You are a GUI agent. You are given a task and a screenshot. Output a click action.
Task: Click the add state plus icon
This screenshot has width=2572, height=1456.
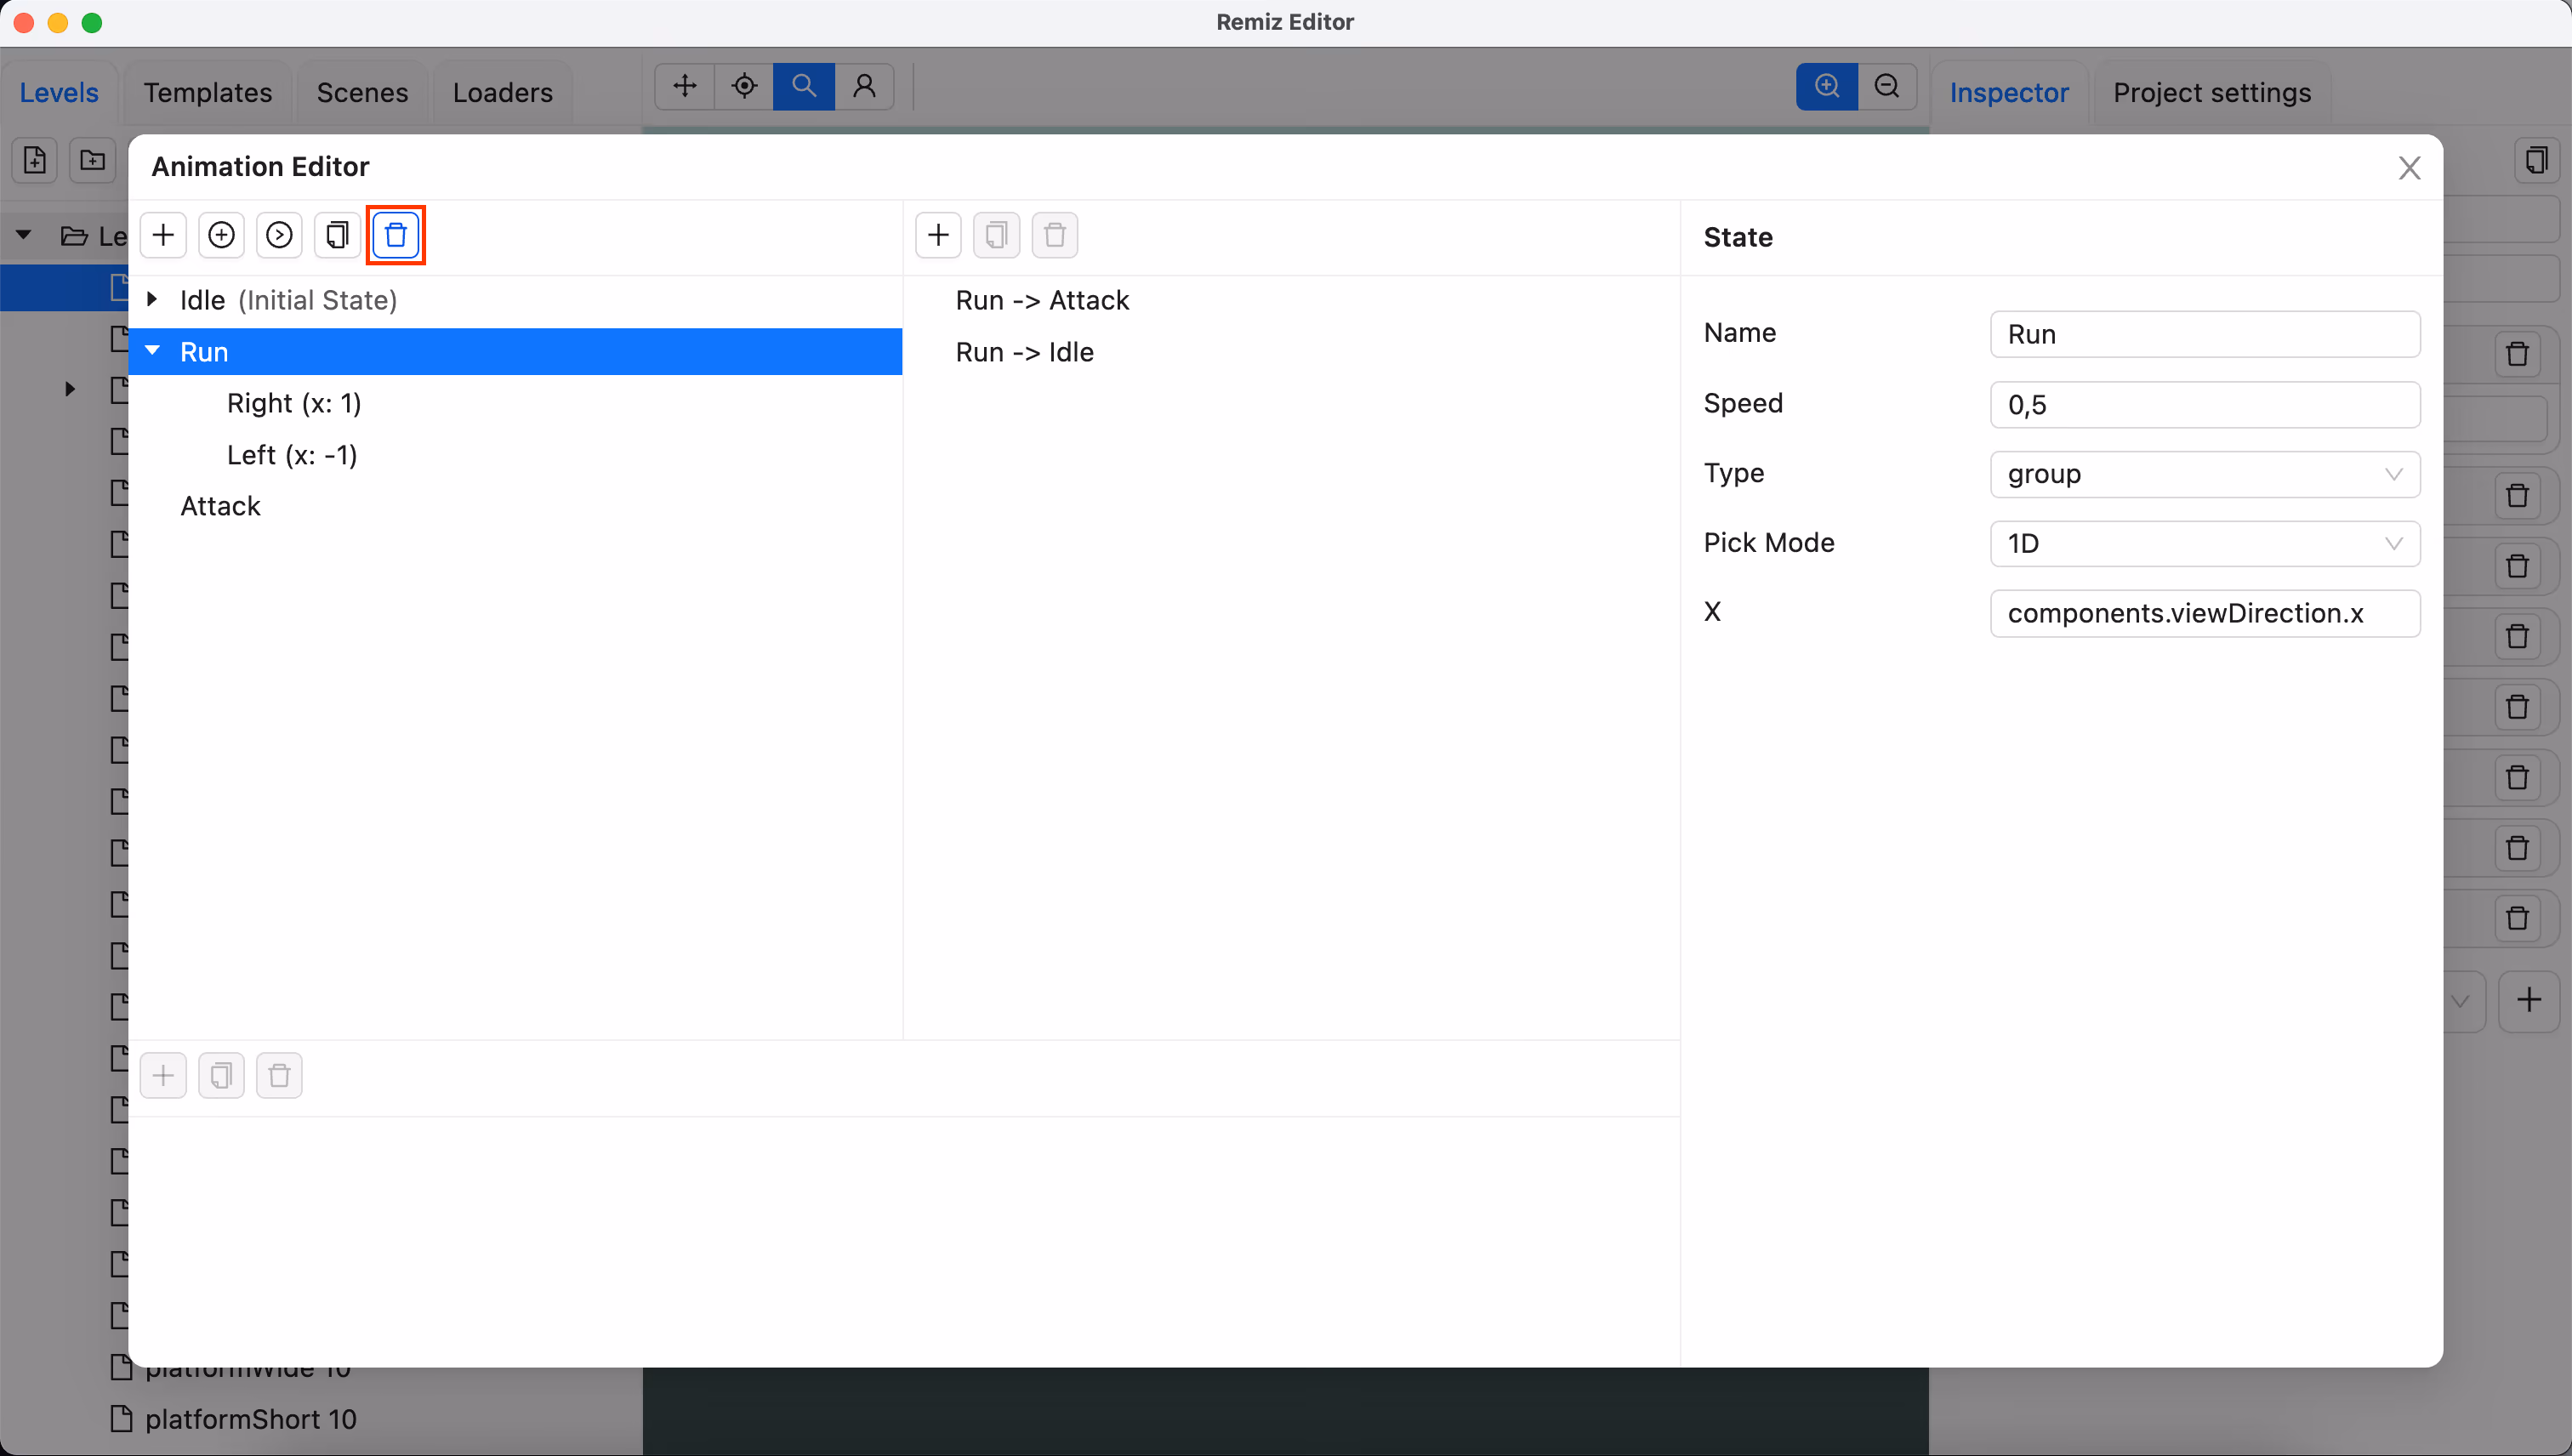pyautogui.click(x=163, y=235)
